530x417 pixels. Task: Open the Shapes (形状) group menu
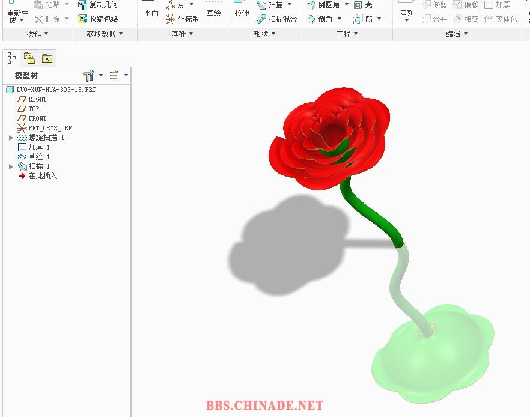pyautogui.click(x=264, y=34)
